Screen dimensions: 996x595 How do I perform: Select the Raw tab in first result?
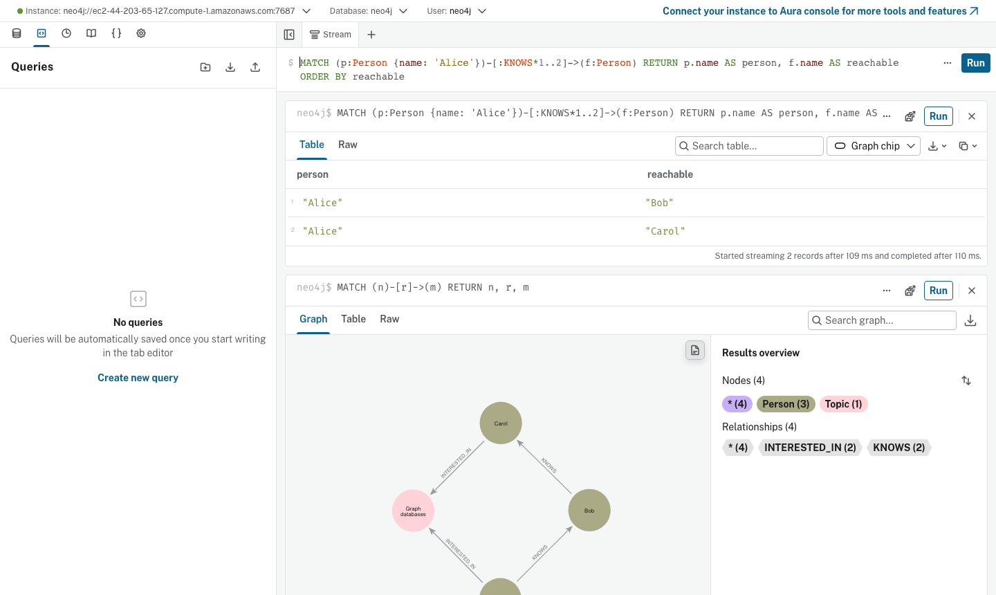[348, 145]
